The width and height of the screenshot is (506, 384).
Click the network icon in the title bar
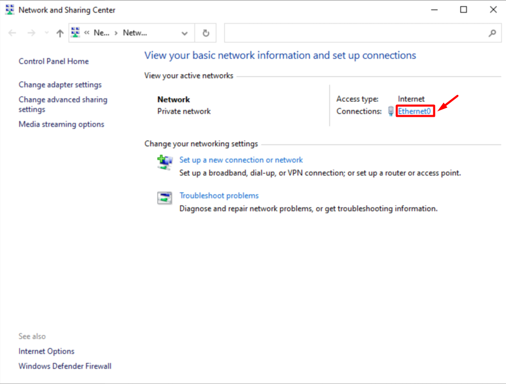click(x=9, y=9)
